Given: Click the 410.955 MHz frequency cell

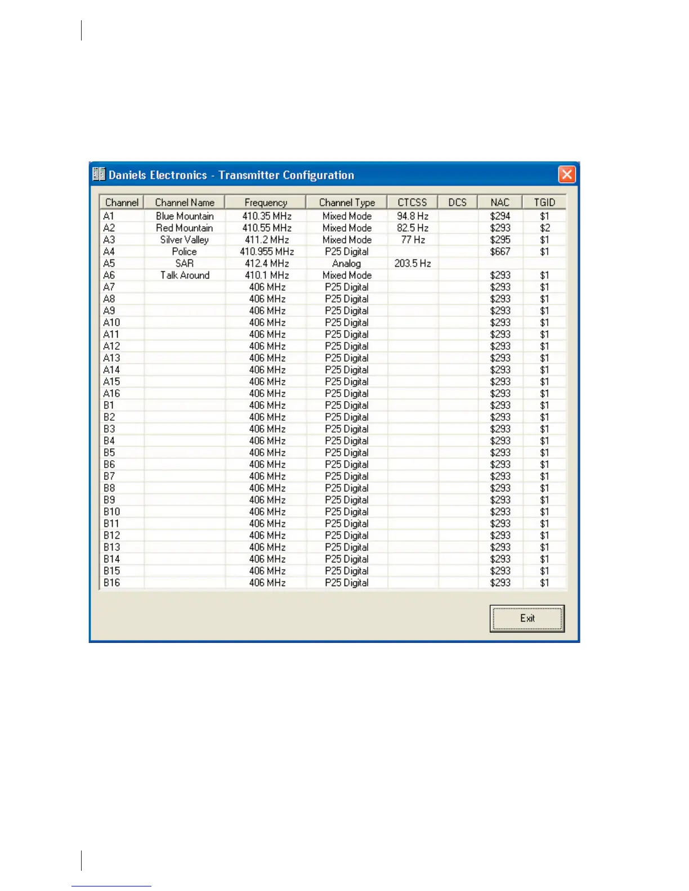Looking at the screenshot, I should click(267, 251).
